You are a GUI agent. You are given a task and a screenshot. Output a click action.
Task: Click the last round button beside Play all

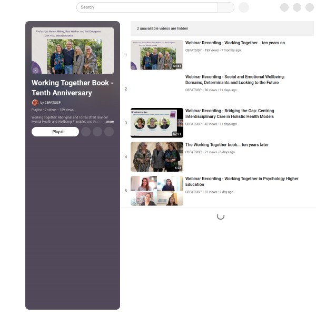(109, 132)
